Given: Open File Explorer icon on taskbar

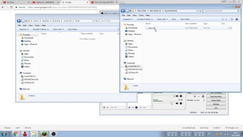Looking at the screenshot, I should (x=34, y=134).
